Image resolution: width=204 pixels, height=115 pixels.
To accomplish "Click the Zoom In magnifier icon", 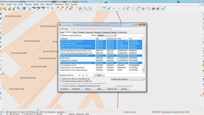I will (x=90, y=9).
